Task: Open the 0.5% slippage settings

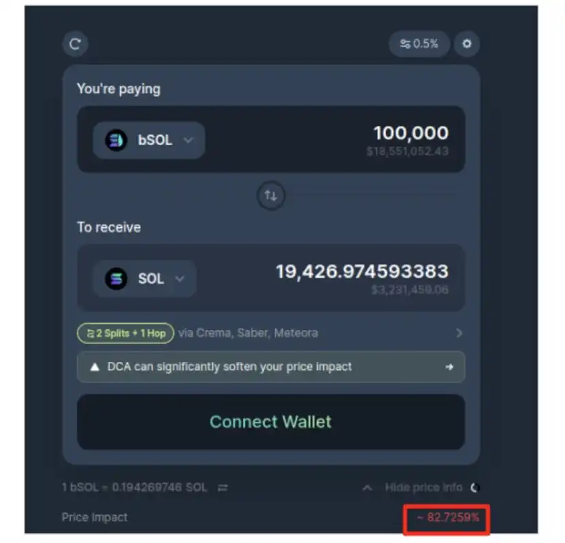Action: tap(419, 44)
